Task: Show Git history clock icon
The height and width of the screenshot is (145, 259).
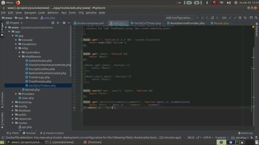Action: (240, 18)
